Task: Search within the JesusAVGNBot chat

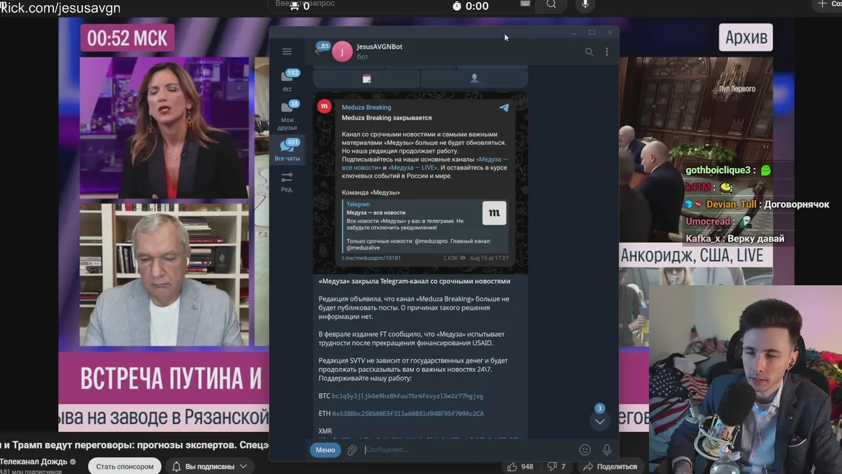Action: click(589, 52)
